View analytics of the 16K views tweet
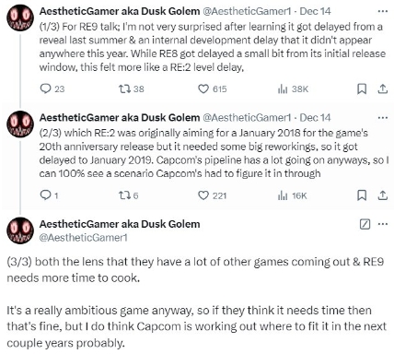Viewport: 394px width, 354px height. pyautogui.click(x=292, y=195)
